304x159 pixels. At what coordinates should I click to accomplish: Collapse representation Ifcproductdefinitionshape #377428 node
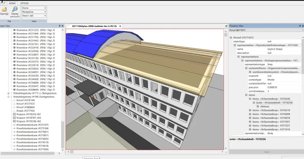pyautogui.click(x=235, y=45)
